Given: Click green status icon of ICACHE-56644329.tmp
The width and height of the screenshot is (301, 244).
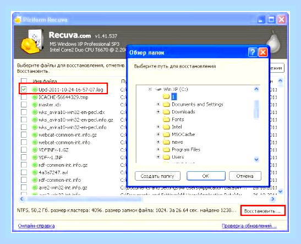Looking at the screenshot, I should coord(35,97).
